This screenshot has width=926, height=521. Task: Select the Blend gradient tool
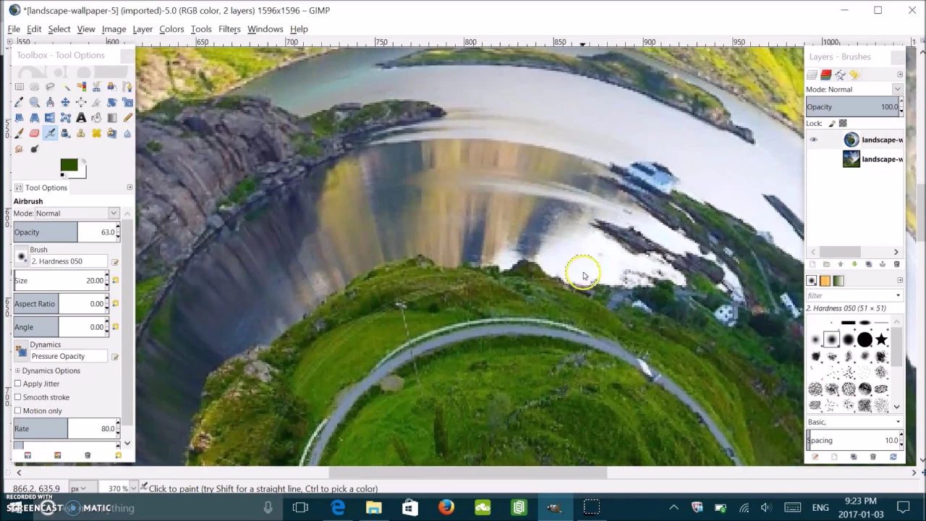[x=112, y=117]
